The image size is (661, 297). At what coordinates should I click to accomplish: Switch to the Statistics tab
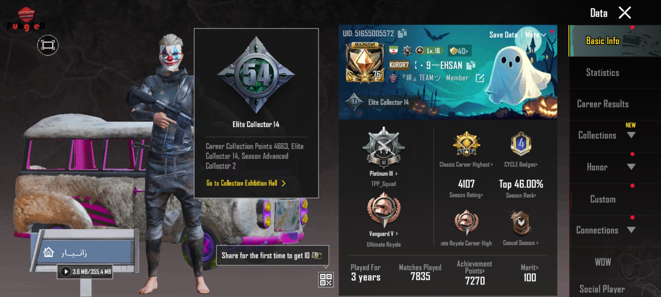tap(603, 73)
